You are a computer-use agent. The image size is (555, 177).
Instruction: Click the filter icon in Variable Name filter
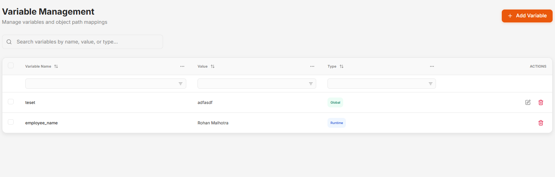180,84
